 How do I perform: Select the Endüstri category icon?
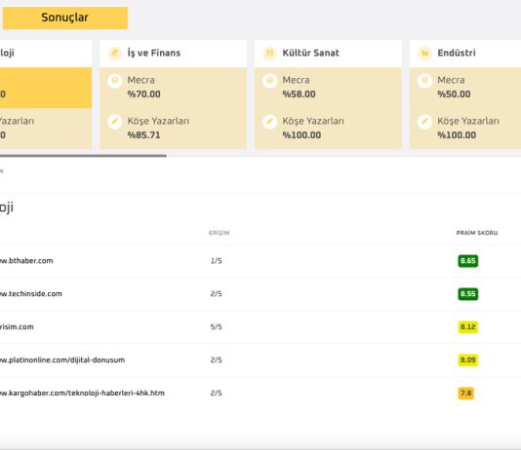[424, 53]
